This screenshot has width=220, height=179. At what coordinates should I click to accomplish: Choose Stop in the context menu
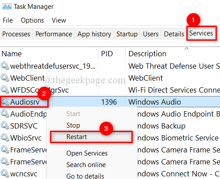click(73, 125)
